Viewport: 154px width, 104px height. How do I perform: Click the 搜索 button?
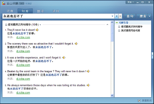[x=142, y=16]
